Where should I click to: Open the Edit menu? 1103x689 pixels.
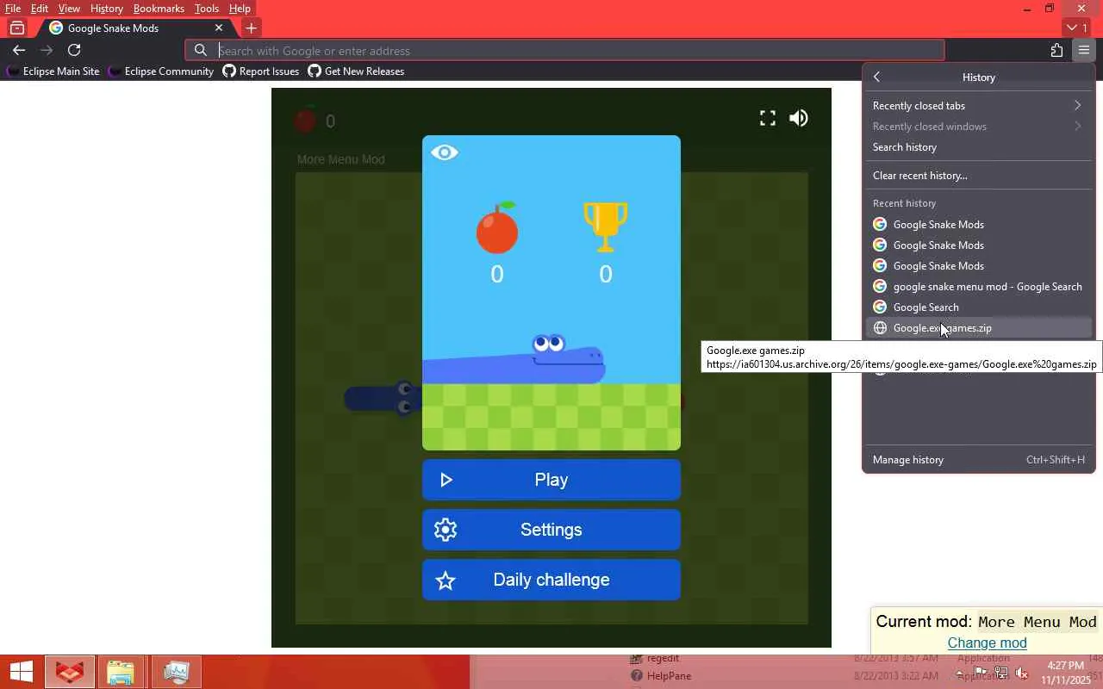pyautogui.click(x=40, y=9)
